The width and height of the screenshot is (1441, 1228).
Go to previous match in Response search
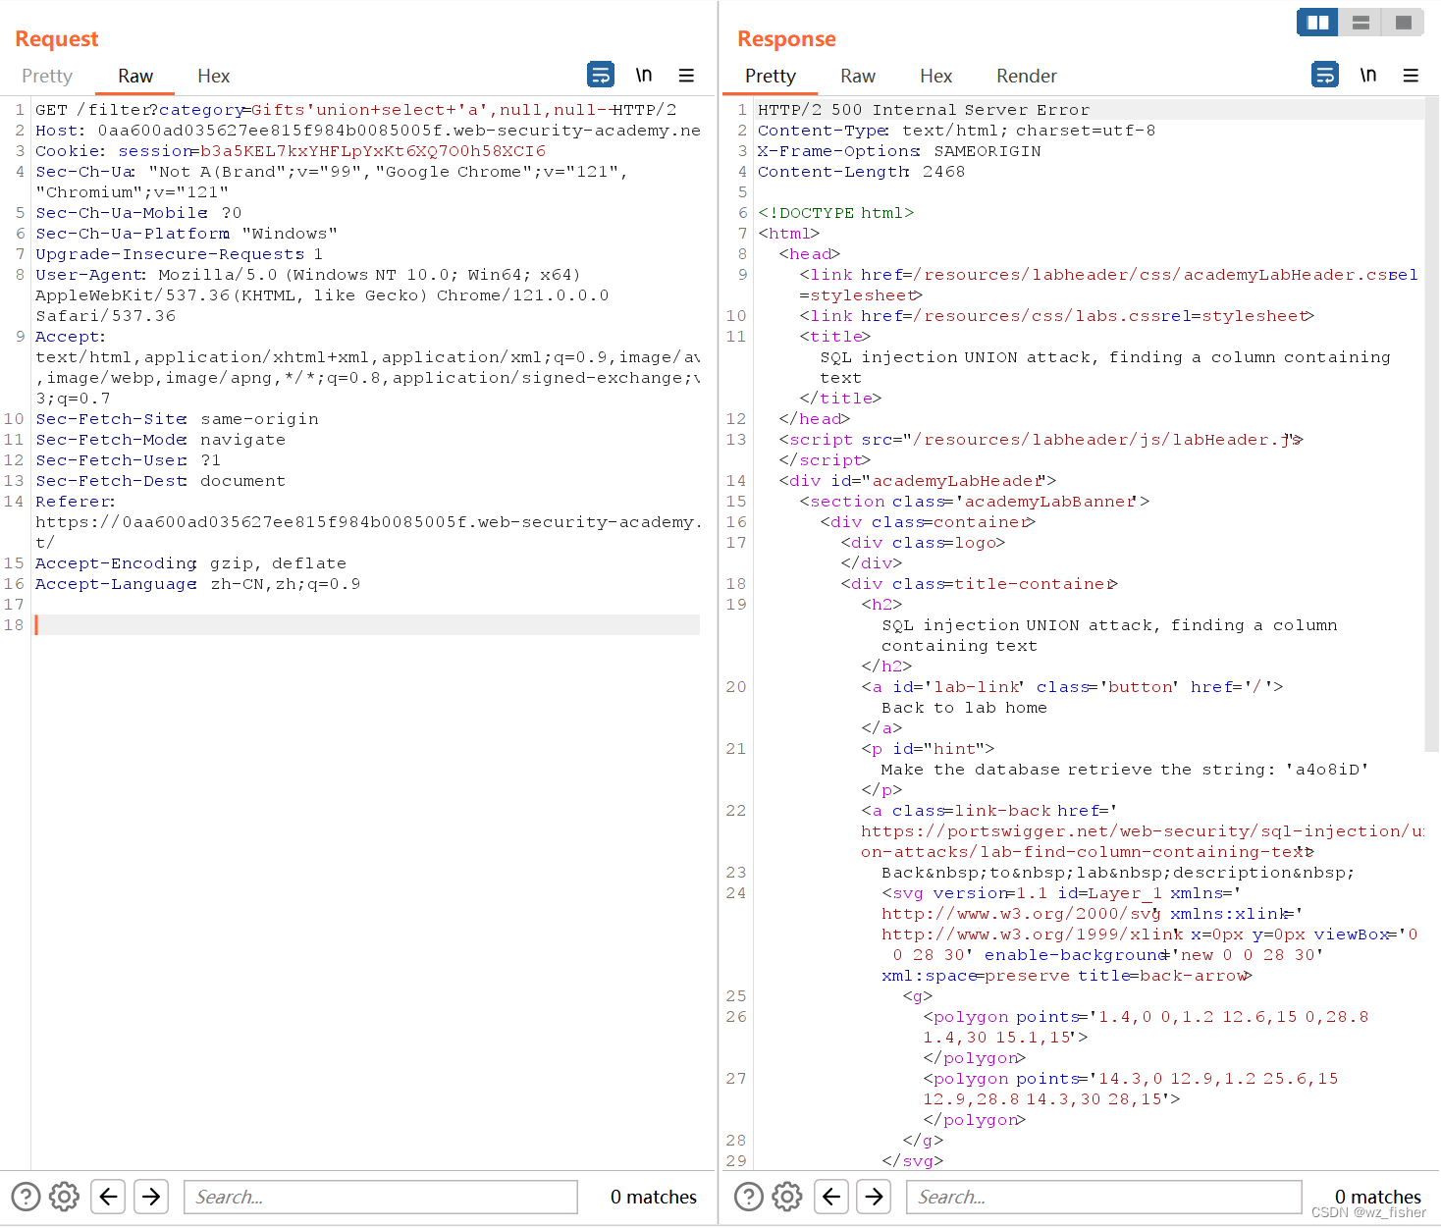(831, 1197)
